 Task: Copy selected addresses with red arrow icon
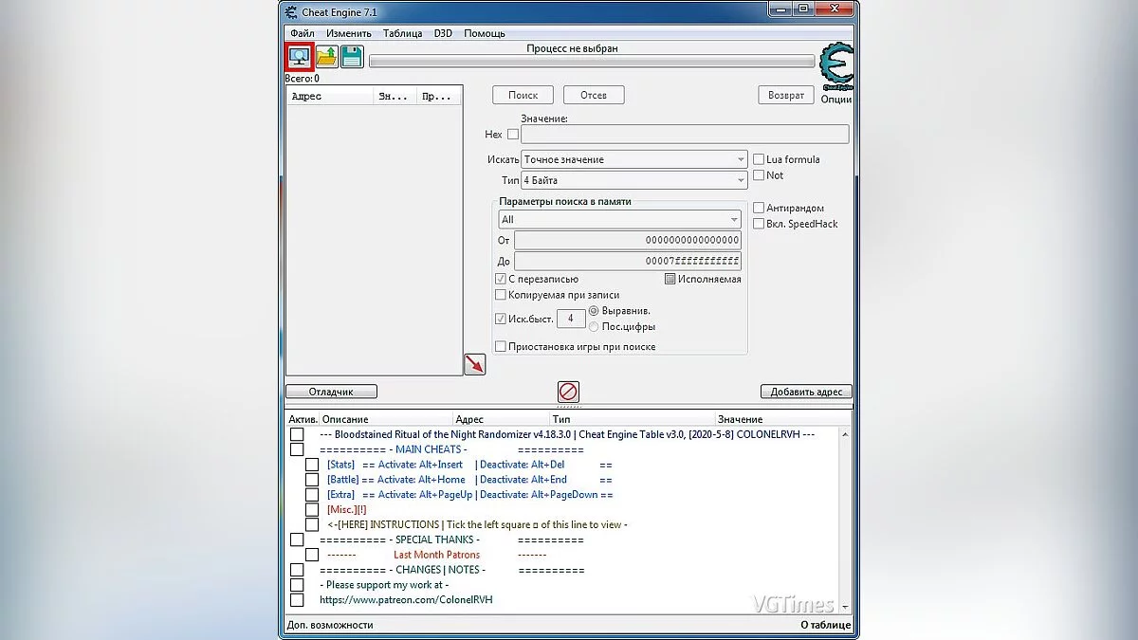coord(474,364)
